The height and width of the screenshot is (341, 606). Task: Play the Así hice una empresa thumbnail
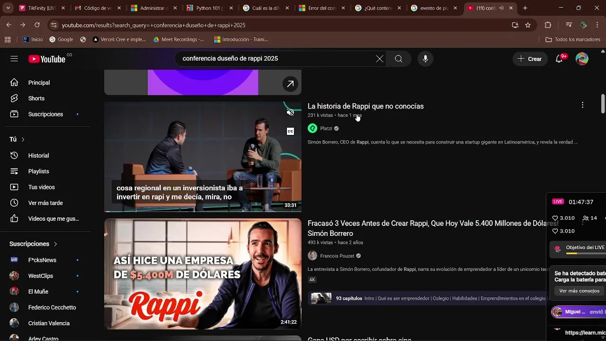203,274
